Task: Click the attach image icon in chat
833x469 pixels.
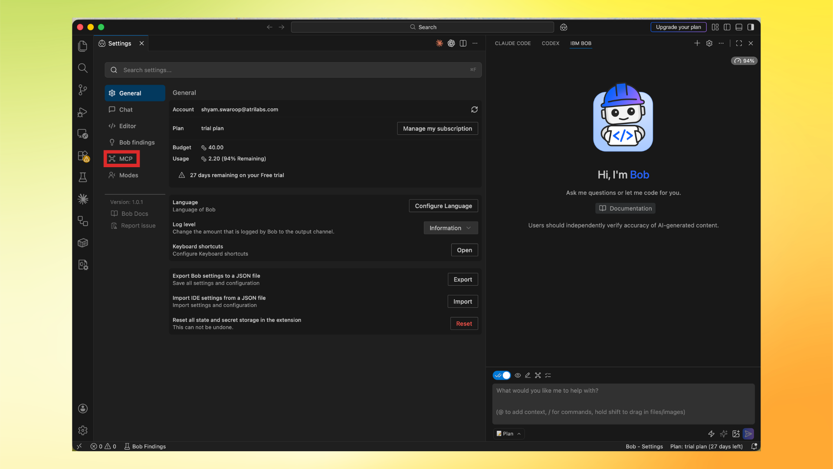Action: pyautogui.click(x=735, y=433)
